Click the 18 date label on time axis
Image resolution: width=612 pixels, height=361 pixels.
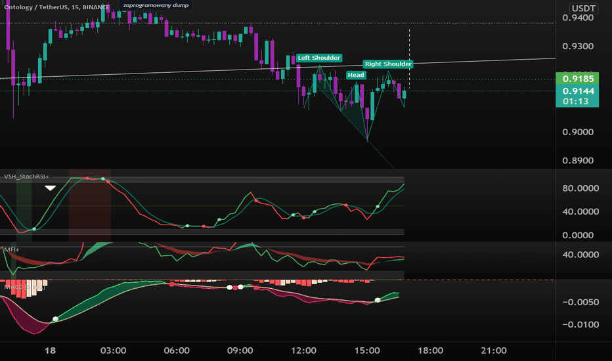[x=50, y=350]
